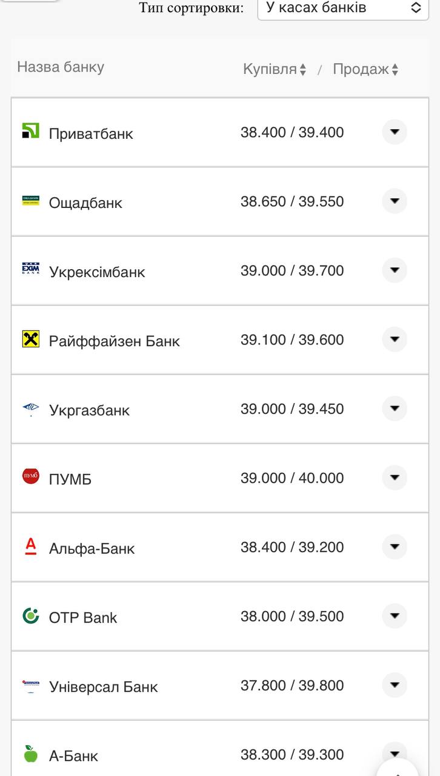Click the red Альфа-Банк logo
This screenshot has height=776, width=440.
[30, 546]
